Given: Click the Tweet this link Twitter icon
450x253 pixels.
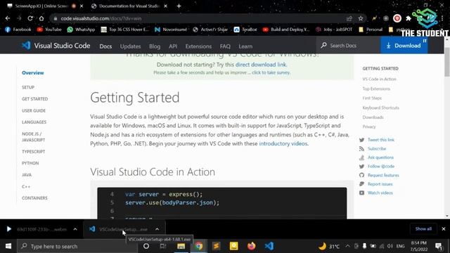Looking at the screenshot, I should coord(361,140).
